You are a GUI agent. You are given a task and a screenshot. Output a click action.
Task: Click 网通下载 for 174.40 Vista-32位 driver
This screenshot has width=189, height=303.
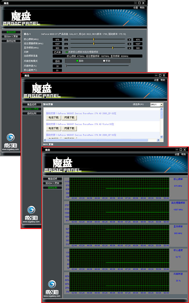[69, 128]
